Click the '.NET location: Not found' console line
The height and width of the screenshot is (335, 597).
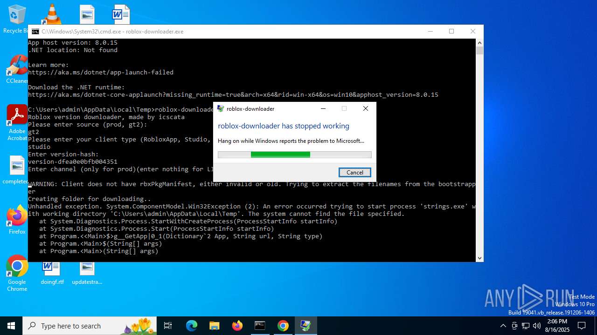73,50
